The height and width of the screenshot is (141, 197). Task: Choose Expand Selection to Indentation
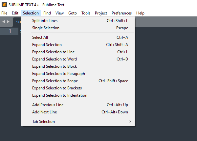click(78, 95)
